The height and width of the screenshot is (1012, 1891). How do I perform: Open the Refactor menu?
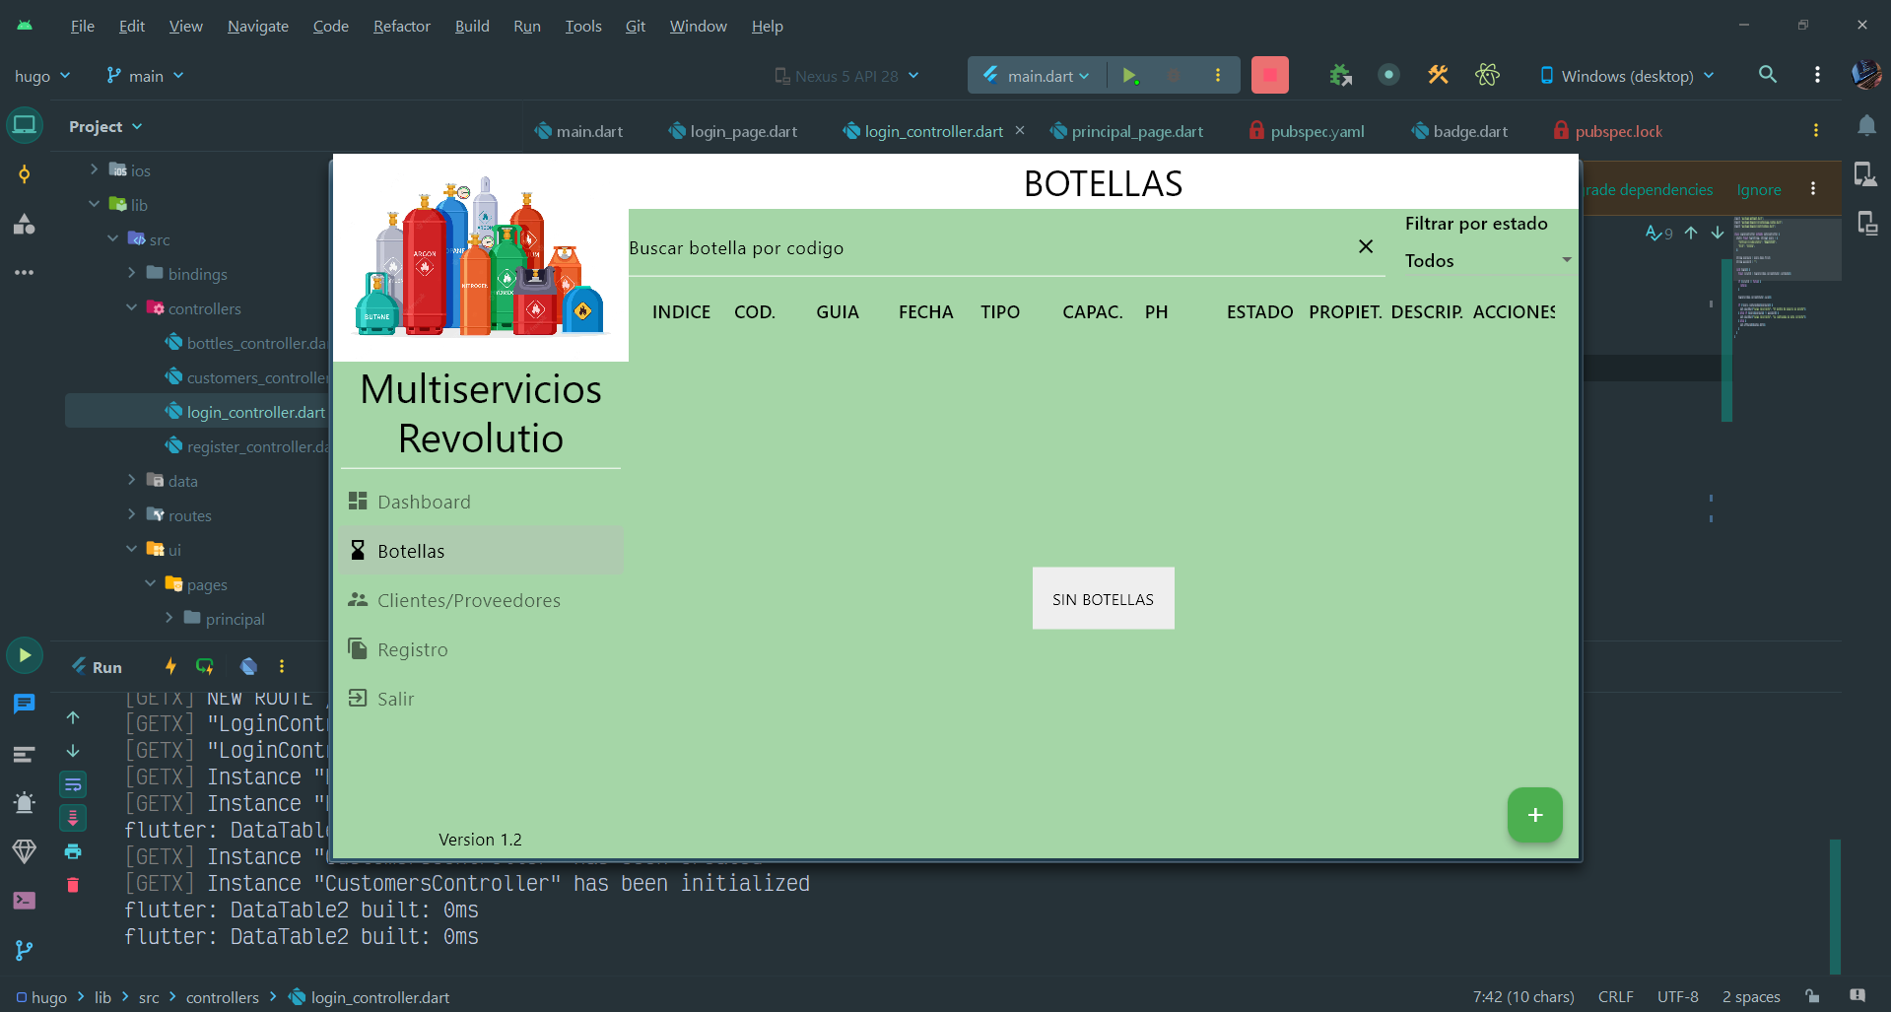[x=401, y=26]
